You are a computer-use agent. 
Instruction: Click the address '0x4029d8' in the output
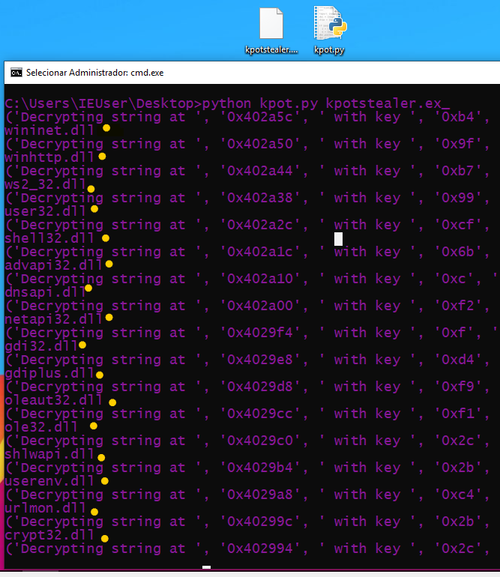[x=260, y=387]
